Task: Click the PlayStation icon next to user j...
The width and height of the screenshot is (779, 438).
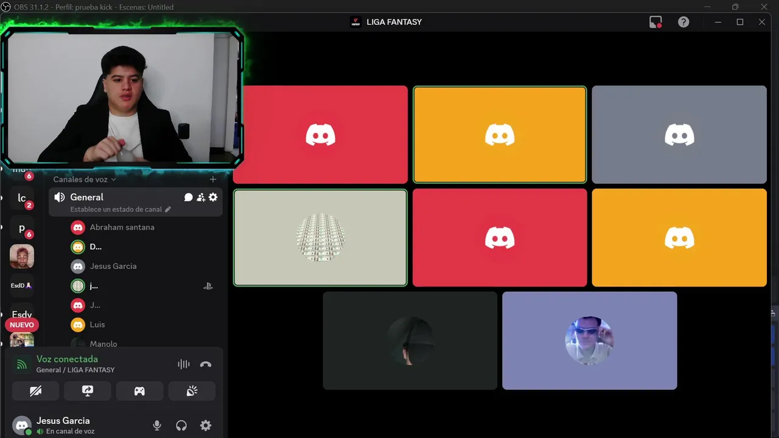Action: [208, 286]
